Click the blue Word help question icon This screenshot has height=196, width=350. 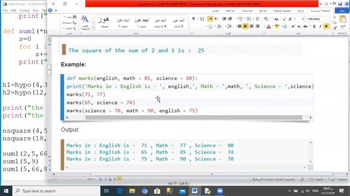tap(50, 10)
